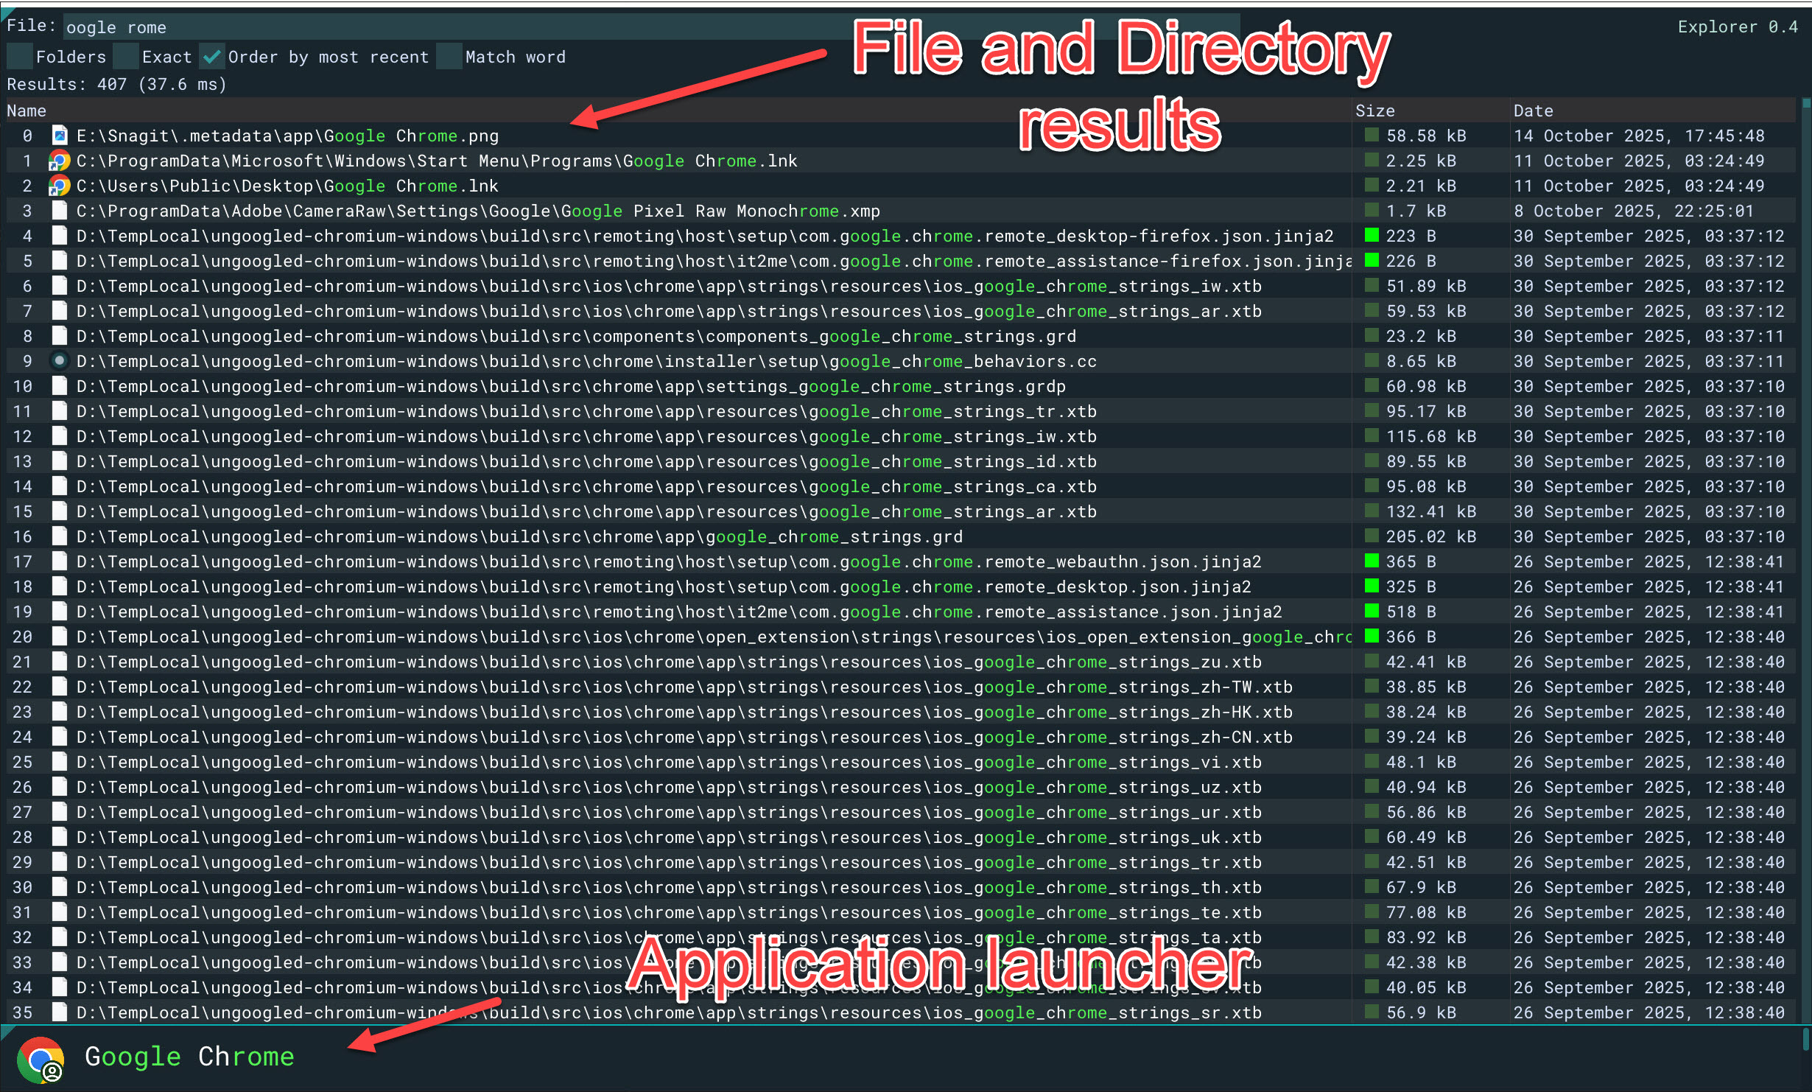The width and height of the screenshot is (1812, 1092).
Task: Click the round file icon for google_chrome_behaviors.cc
Action: click(x=60, y=361)
